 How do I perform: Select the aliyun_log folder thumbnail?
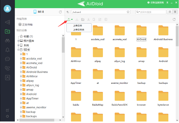(x=119, y=55)
